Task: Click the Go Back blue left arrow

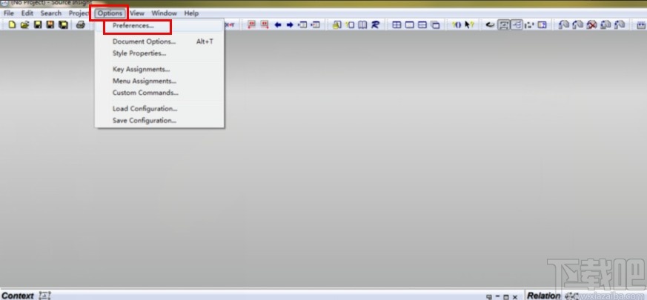Action: pyautogui.click(x=278, y=24)
